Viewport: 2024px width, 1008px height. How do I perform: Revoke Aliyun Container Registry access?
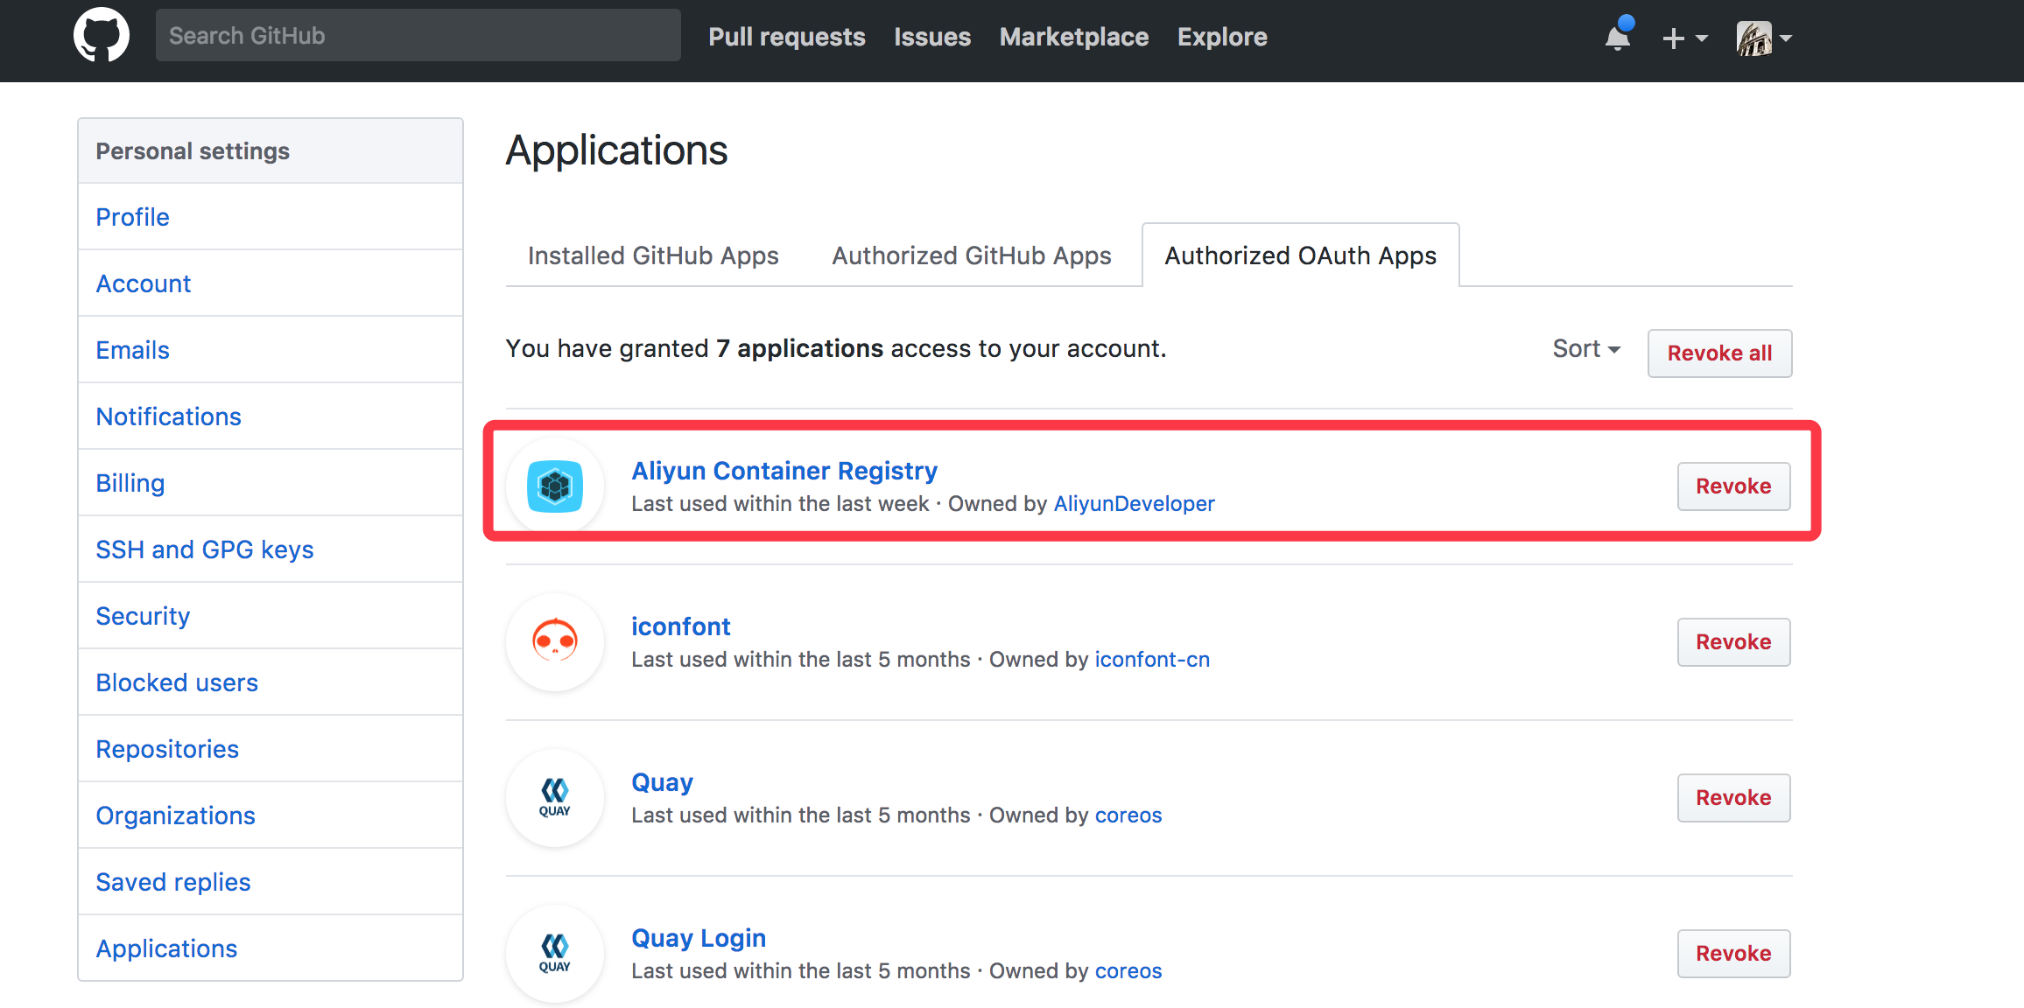[1734, 486]
